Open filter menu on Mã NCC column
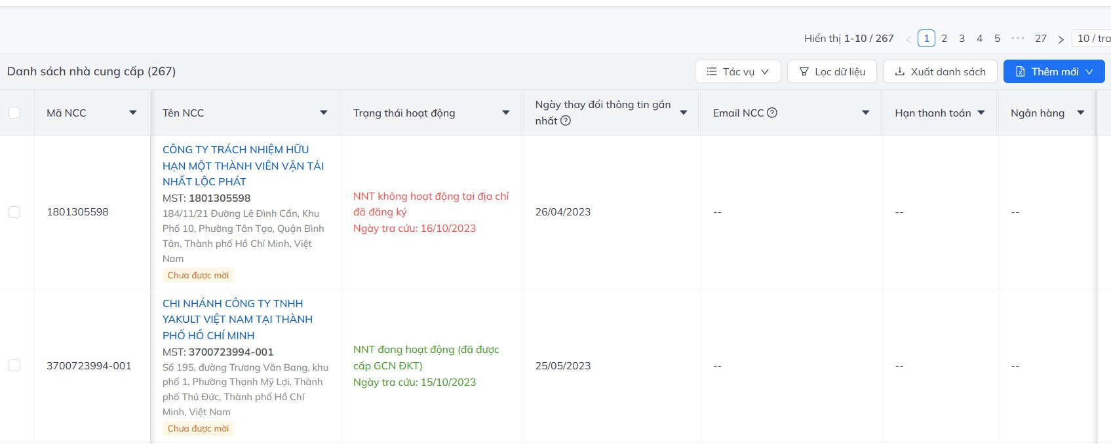 (133, 113)
